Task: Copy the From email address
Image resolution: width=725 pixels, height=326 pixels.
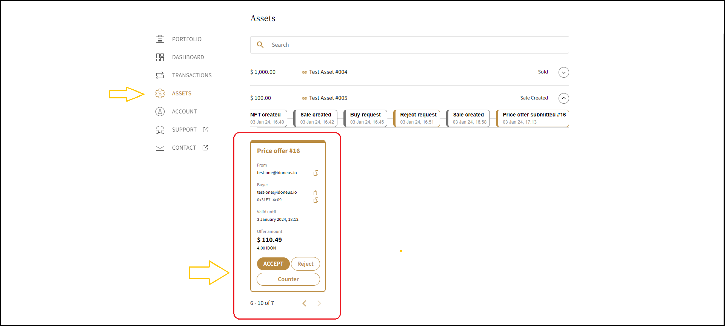Action: click(316, 173)
